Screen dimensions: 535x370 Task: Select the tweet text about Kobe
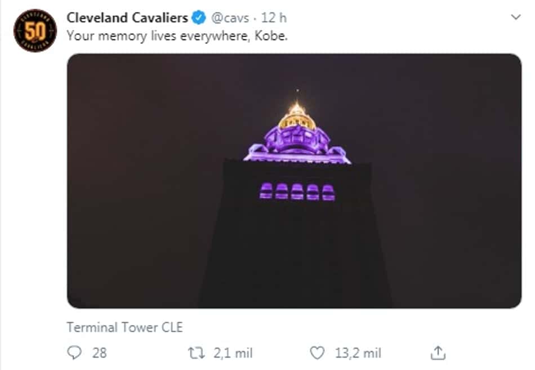(177, 36)
